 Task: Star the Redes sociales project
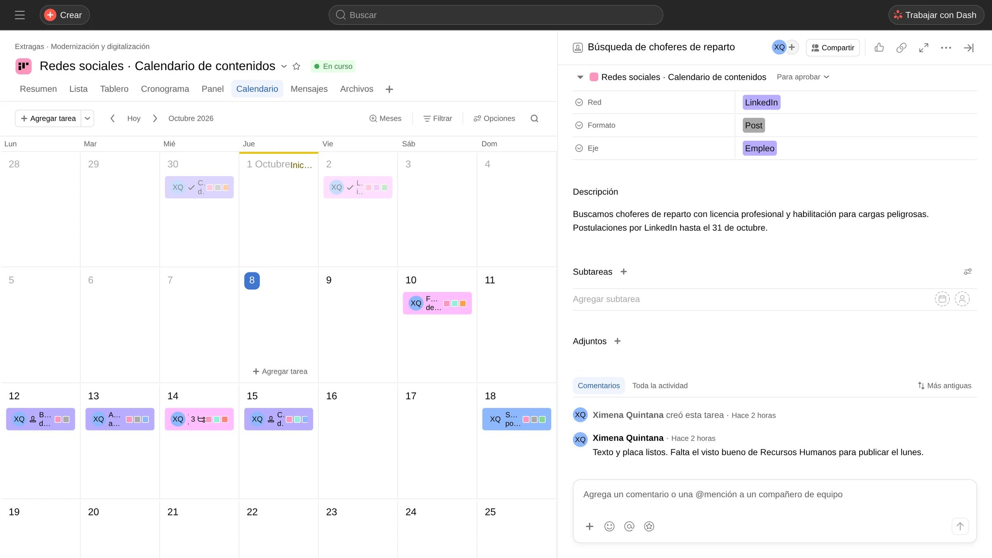(x=296, y=66)
